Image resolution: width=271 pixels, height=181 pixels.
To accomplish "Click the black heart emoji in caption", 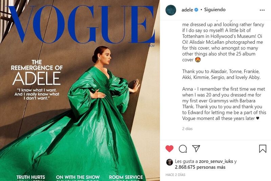I will click(x=257, y=118).
